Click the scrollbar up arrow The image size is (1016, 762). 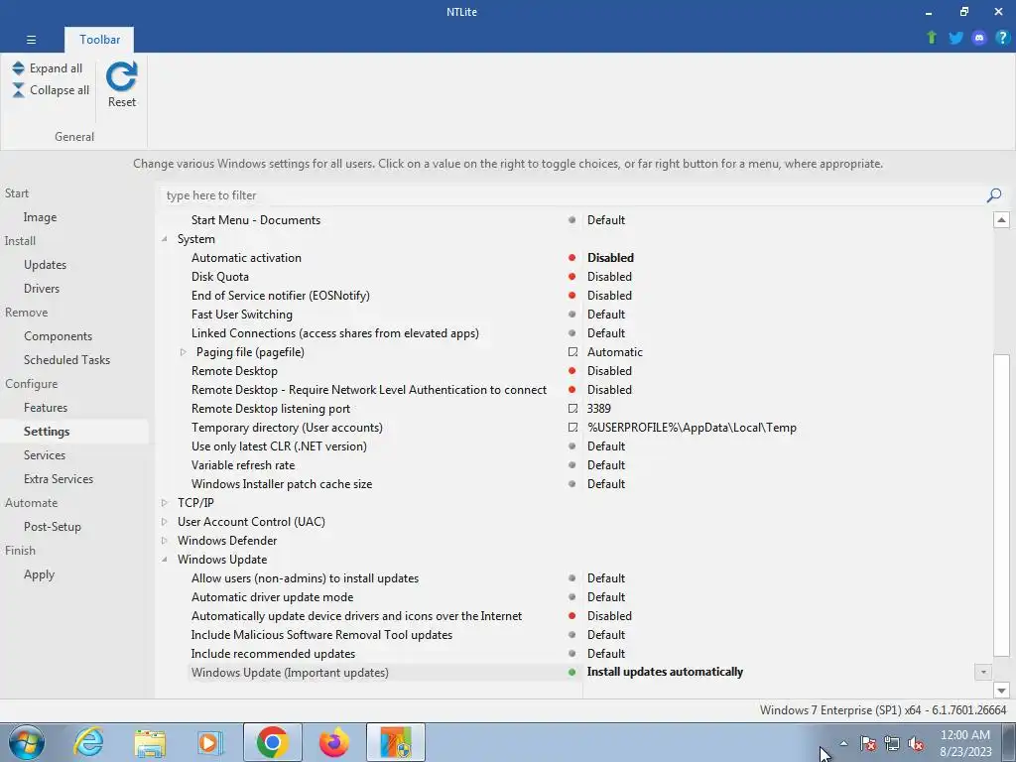click(x=1001, y=219)
